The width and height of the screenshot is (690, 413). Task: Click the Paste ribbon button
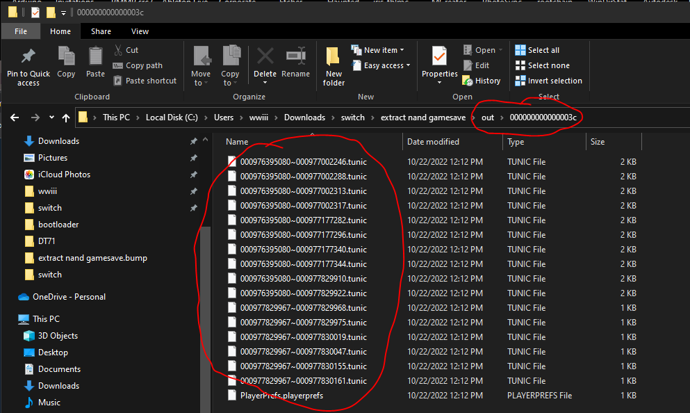point(95,63)
